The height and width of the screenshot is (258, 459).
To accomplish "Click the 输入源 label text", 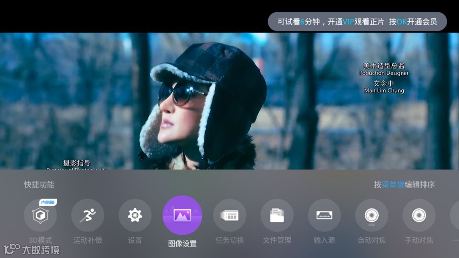I will [x=324, y=240].
